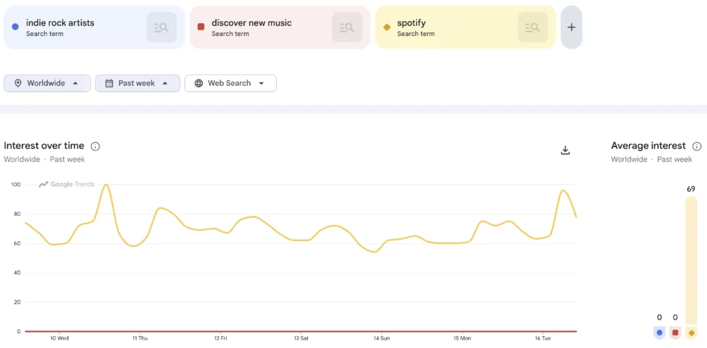Click the 11 Thu axis label
This screenshot has height=348, width=707.
(x=139, y=338)
